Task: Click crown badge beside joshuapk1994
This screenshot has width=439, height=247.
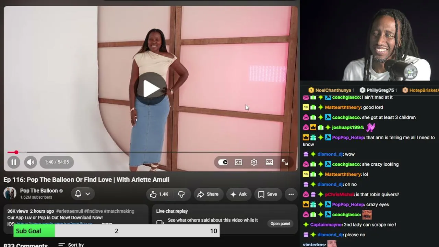Action: point(313,127)
